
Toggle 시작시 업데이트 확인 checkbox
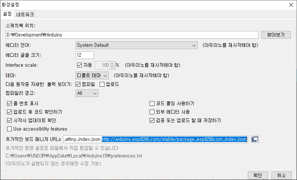(x=9, y=120)
